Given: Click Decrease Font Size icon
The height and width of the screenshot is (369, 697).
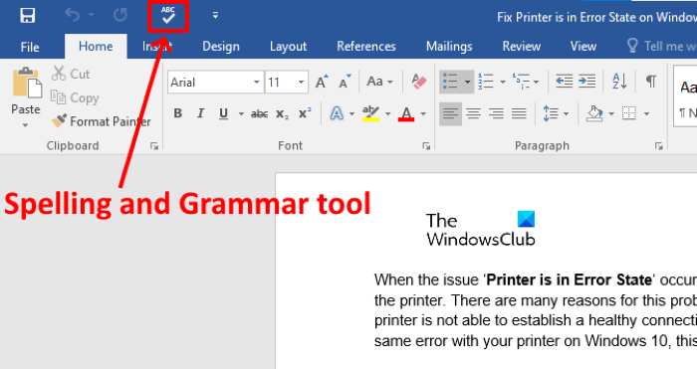Looking at the screenshot, I should [x=345, y=82].
